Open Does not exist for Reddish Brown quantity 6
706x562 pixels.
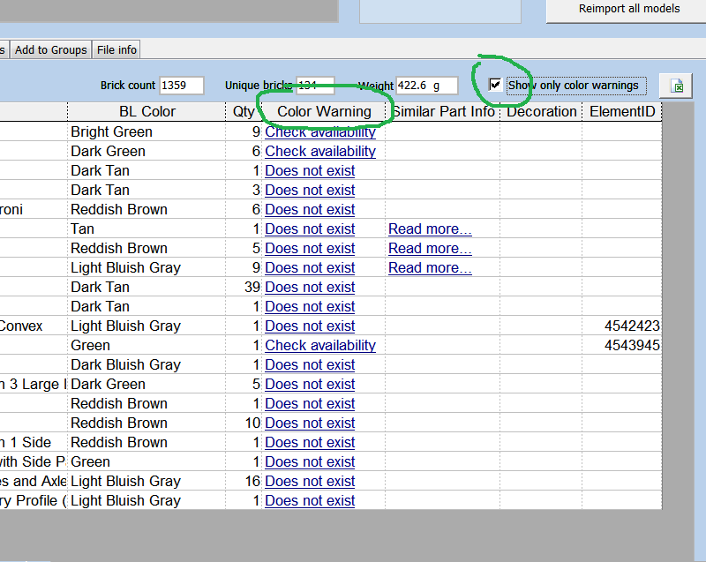[310, 209]
